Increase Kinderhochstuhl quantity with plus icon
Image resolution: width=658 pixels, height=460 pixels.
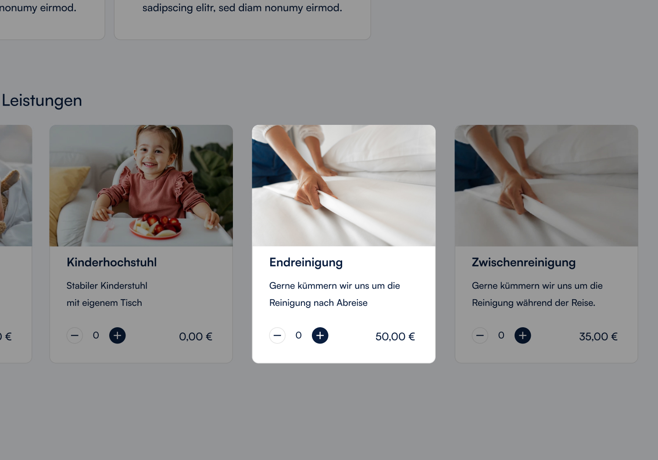(117, 336)
